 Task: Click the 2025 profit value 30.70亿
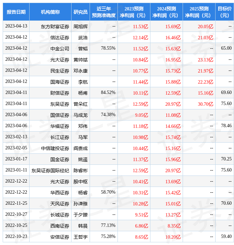[205, 104]
